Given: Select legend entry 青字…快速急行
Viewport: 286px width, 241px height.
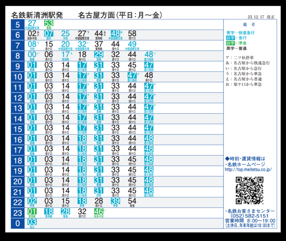Looking at the screenshot, I should click(x=240, y=33).
